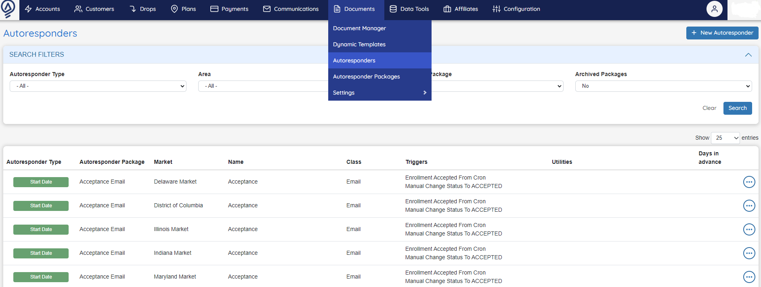Sort by Market column header

click(x=163, y=162)
